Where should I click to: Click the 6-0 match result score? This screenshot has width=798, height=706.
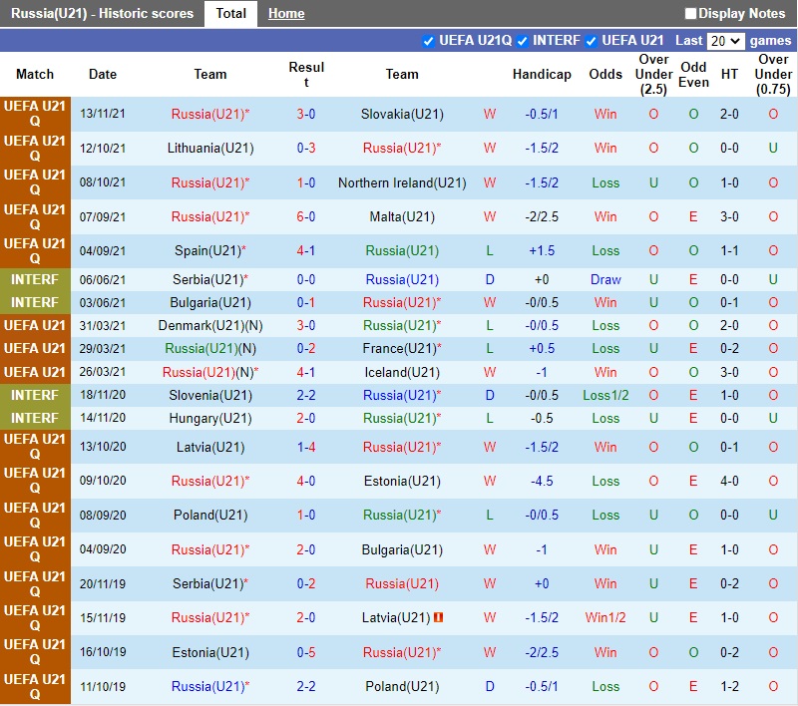pos(306,217)
